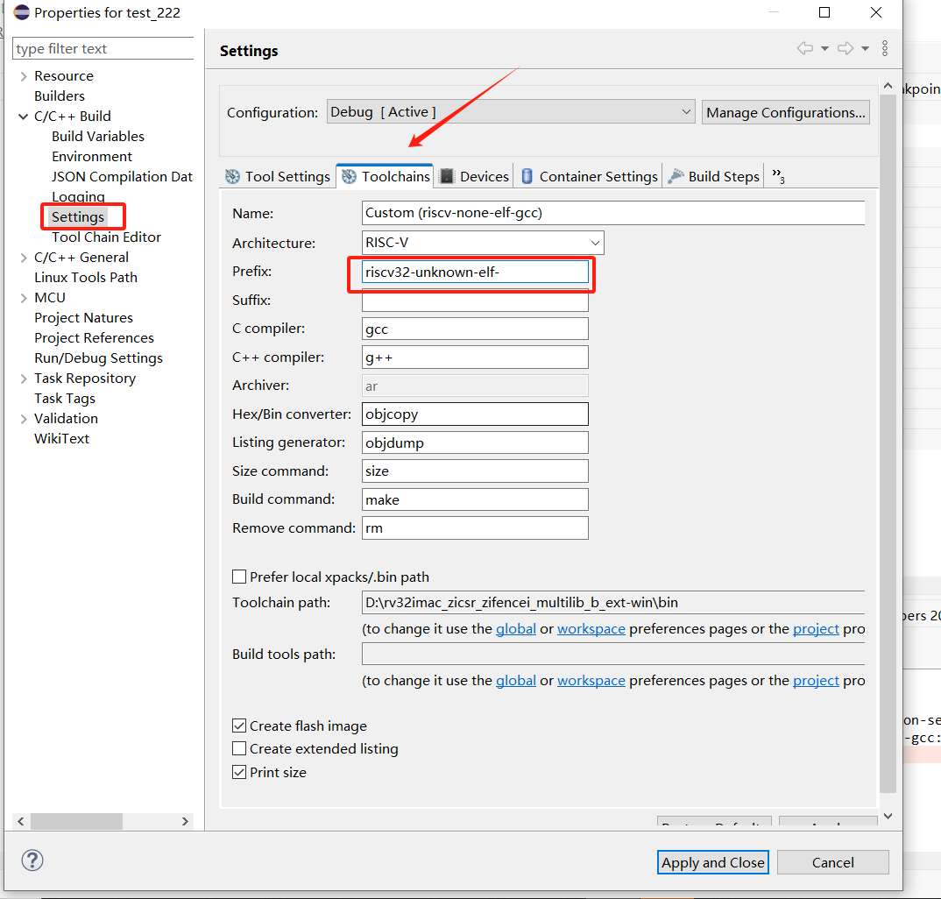Expand the Resource tree node

point(24,76)
